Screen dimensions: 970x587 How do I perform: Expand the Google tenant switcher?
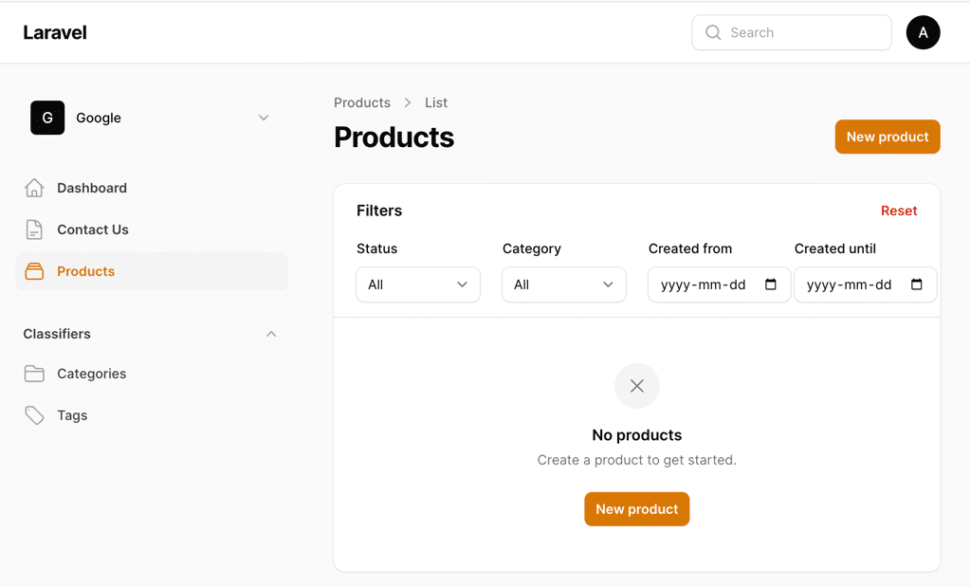(264, 118)
